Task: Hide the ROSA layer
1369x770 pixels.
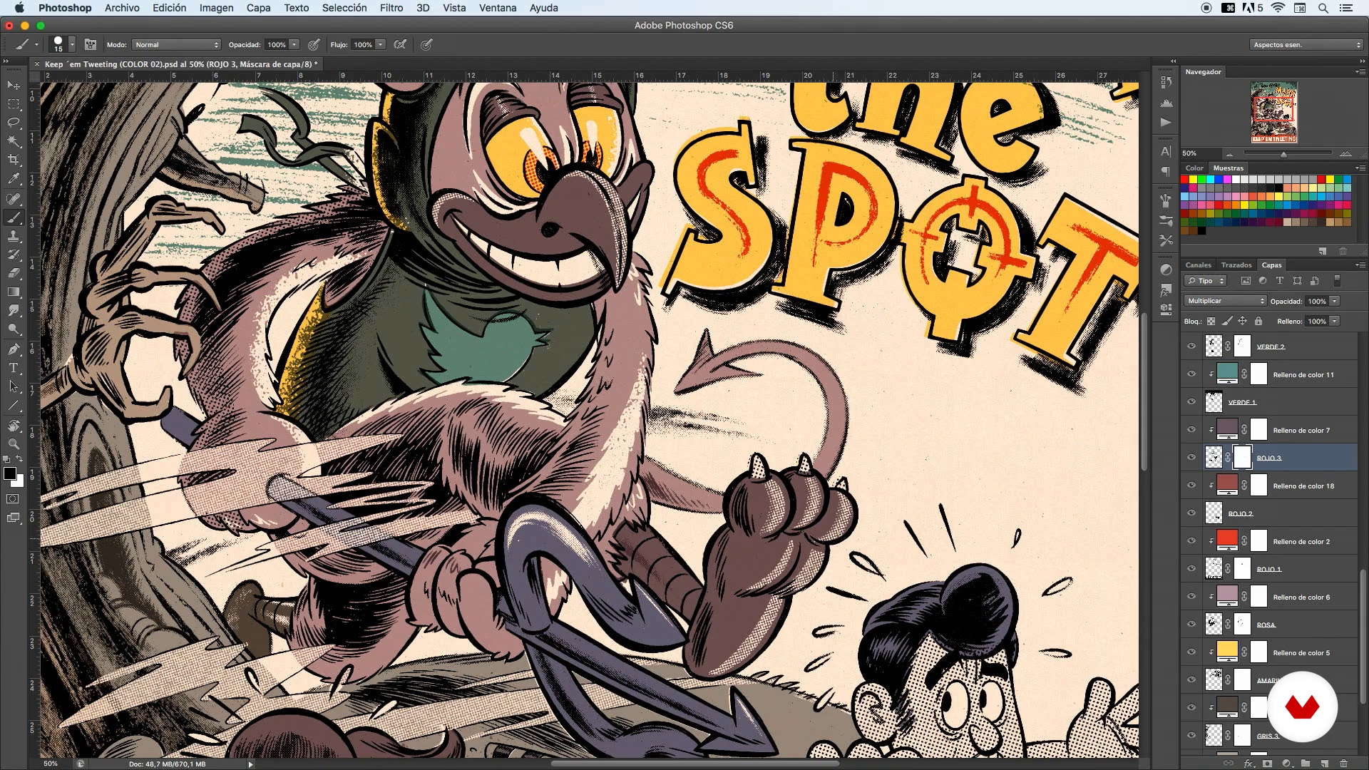Action: tap(1191, 625)
